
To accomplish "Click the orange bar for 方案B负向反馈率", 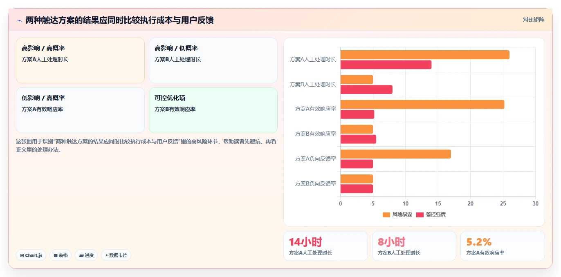I will tap(357, 179).
